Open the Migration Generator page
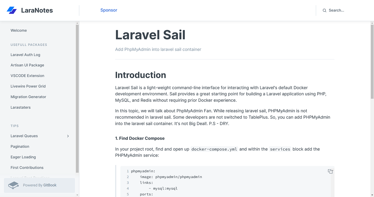This screenshot has height=197, width=374. coord(28,97)
